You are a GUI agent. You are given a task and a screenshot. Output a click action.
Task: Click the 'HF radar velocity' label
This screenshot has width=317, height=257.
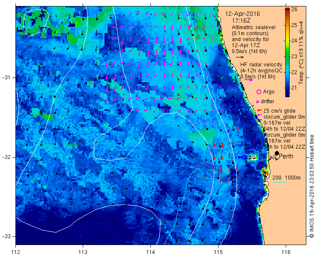(261, 65)
